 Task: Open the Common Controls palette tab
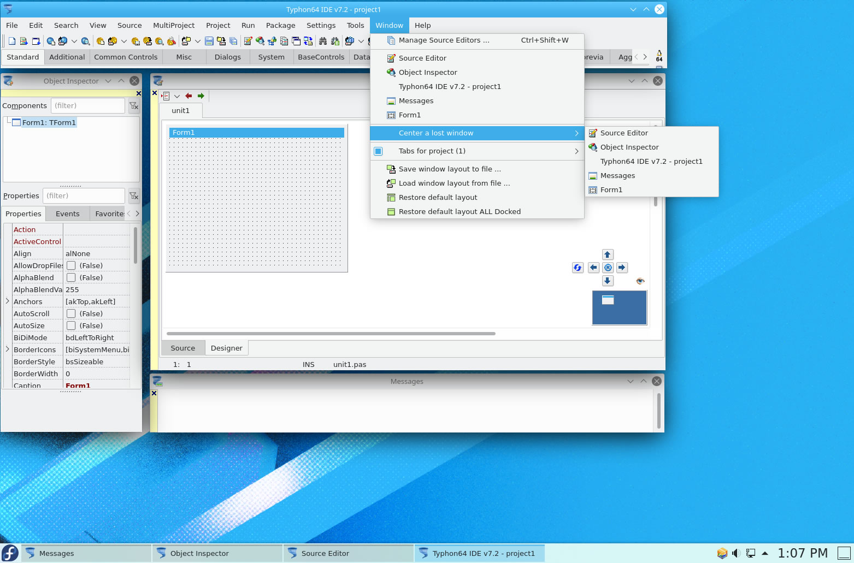[126, 57]
